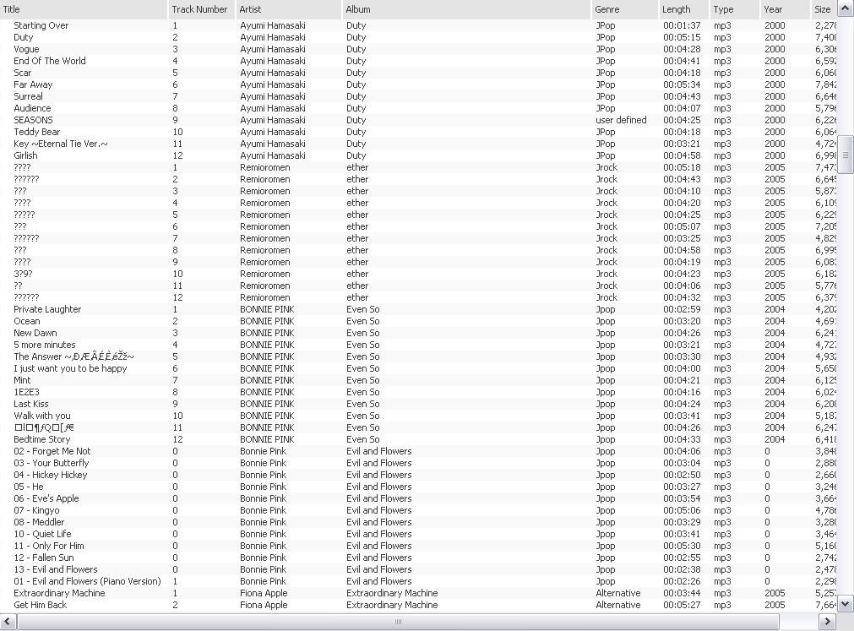Screen dimensions: 854x631
Task: Select '13 - Evil and Flowers' track
Action: (56, 569)
